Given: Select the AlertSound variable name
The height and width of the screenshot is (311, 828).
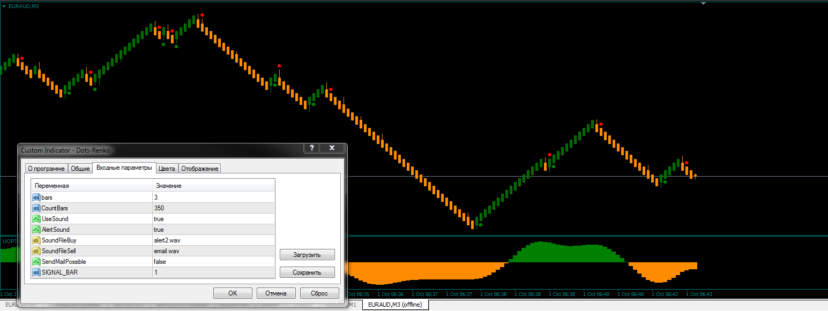Looking at the screenshot, I should click(x=56, y=230).
